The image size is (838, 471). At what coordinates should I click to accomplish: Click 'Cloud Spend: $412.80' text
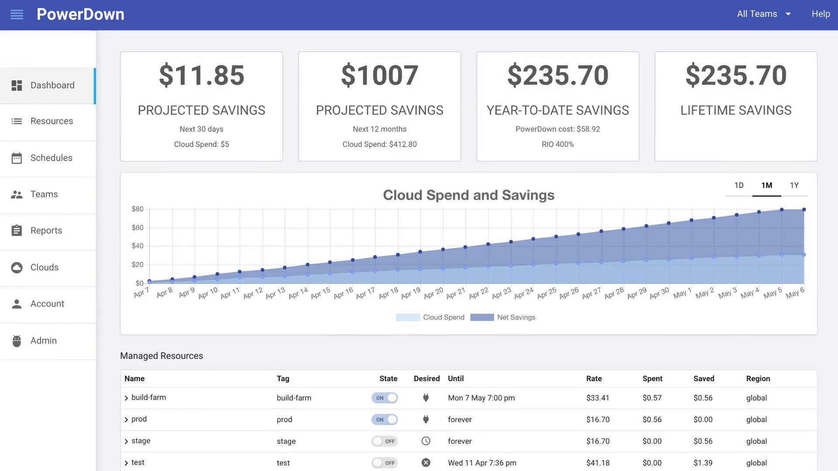380,144
